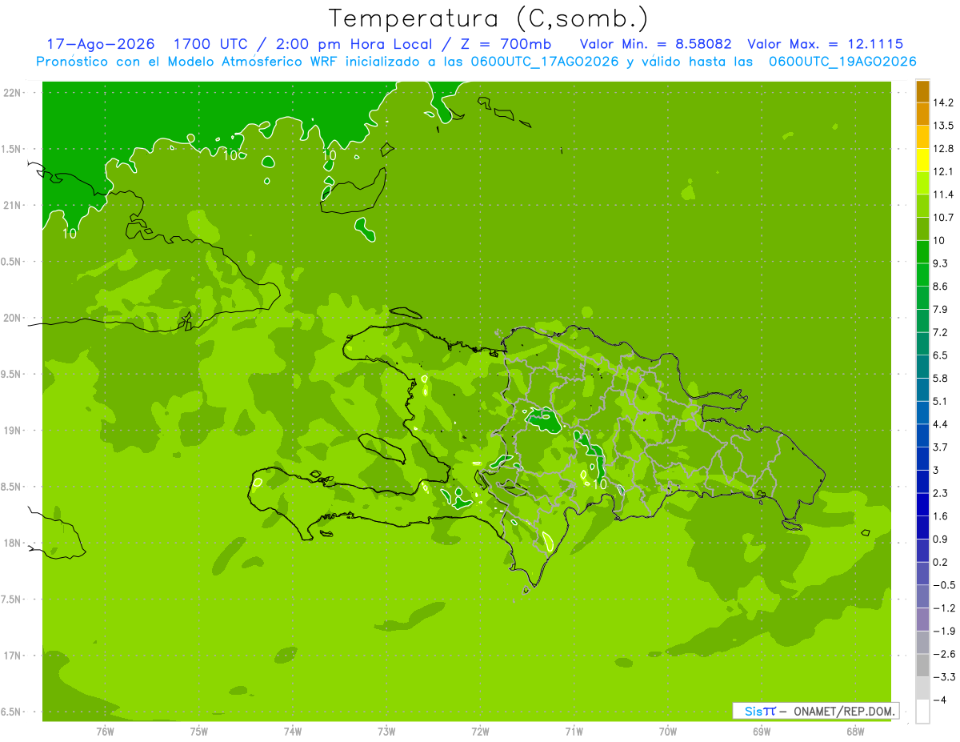Click the "17N" latitude label
Image resolution: width=960 pixels, height=742 pixels.
tap(12, 656)
